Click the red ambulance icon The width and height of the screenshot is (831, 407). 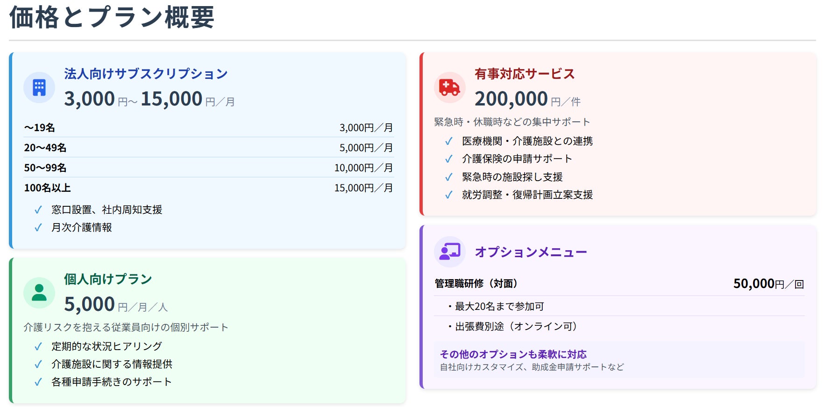[x=450, y=87]
